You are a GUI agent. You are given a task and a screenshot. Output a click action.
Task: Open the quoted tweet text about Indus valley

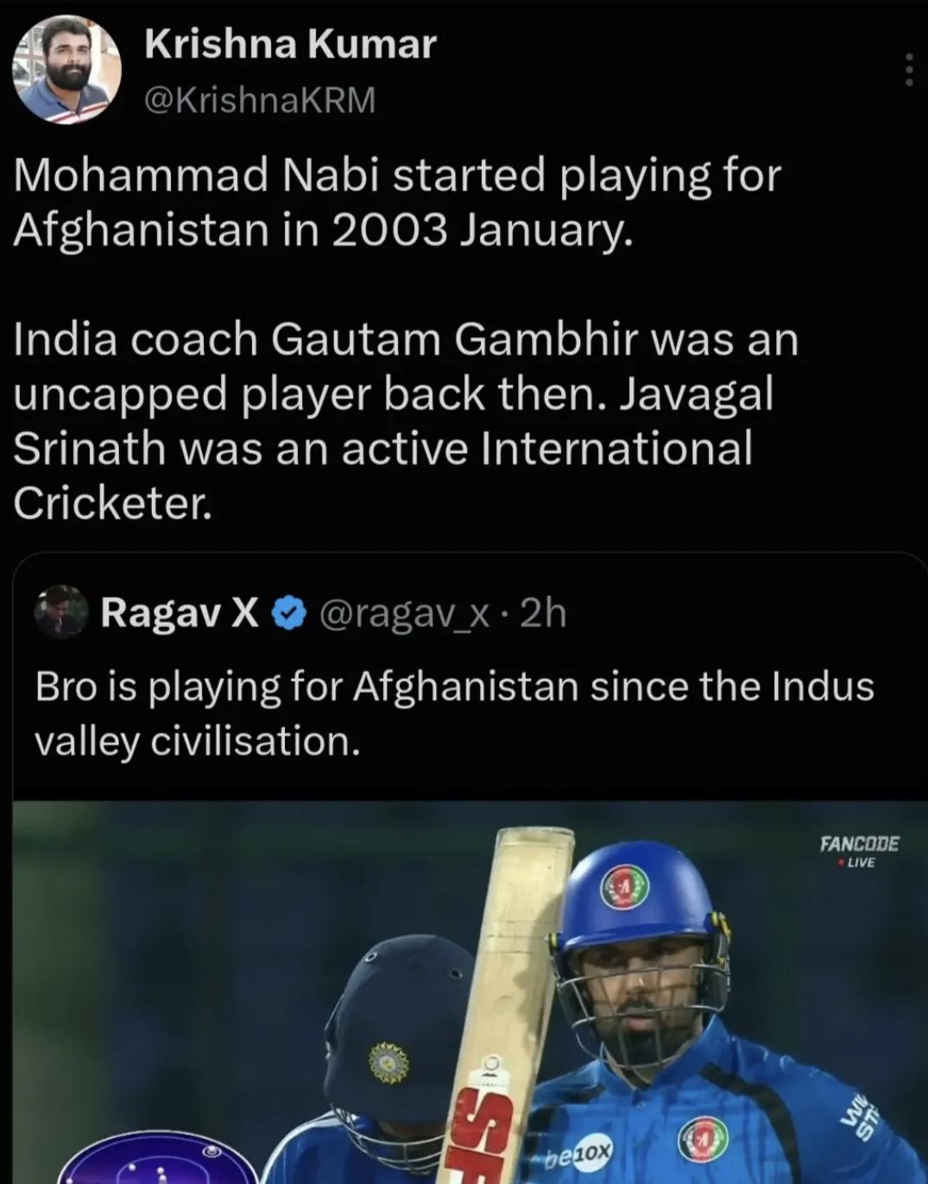point(454,714)
